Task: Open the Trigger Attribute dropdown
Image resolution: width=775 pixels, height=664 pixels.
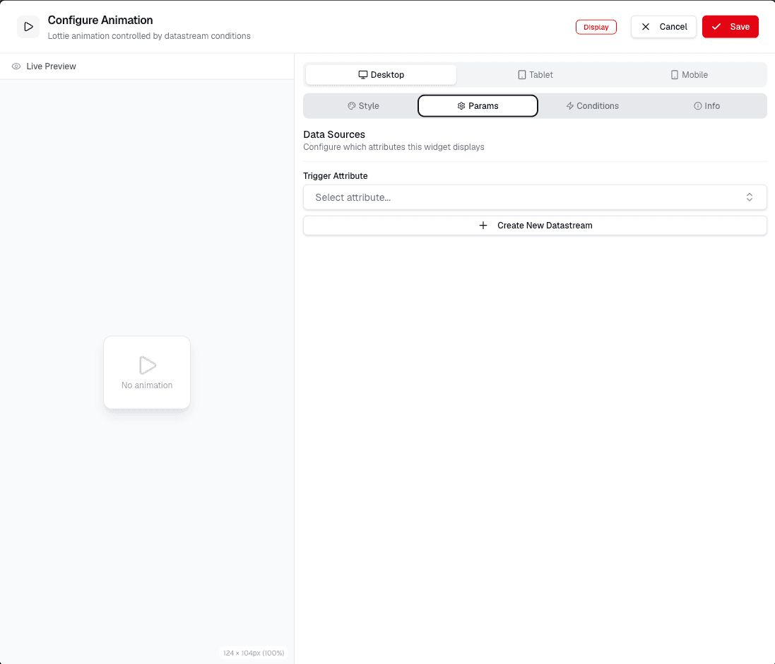Action: [x=535, y=197]
